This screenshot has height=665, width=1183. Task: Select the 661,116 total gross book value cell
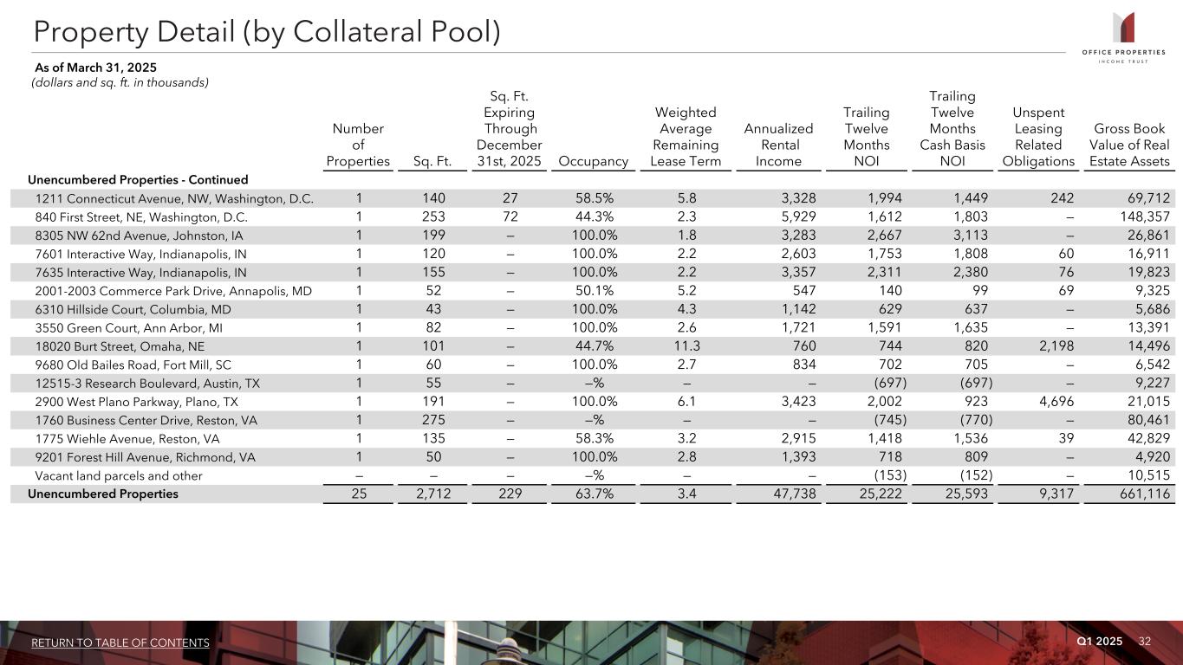tap(1138, 494)
